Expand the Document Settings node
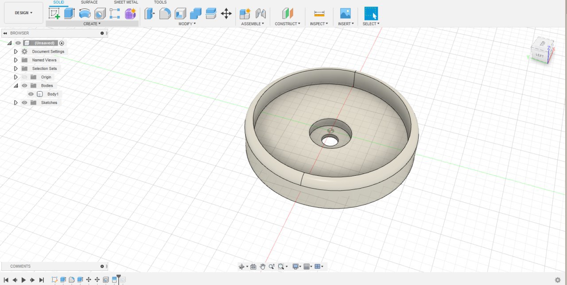The height and width of the screenshot is (285, 567). pos(16,52)
